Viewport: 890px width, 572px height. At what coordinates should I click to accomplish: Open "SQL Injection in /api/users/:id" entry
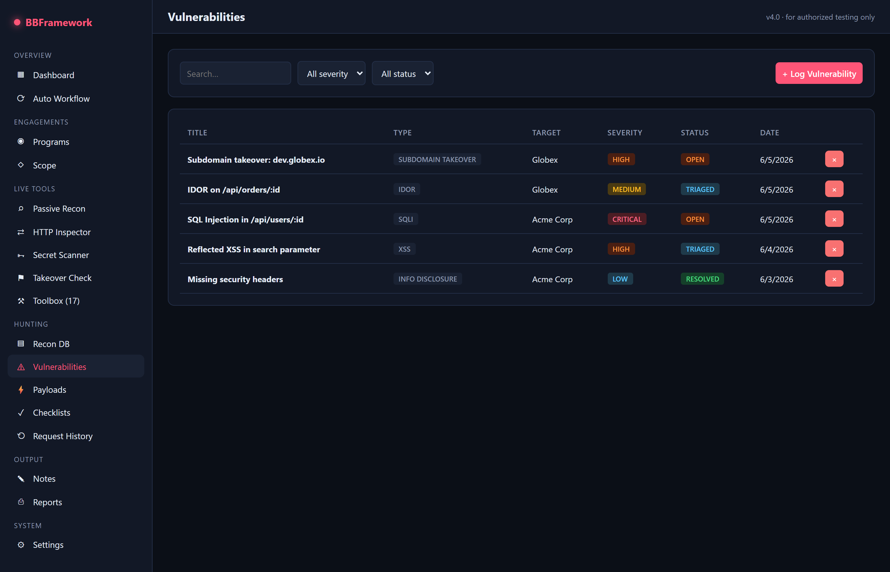click(245, 220)
